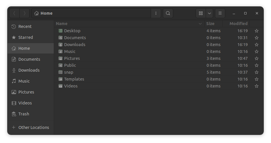This screenshot has width=271, height=143.
Task: Click the Music note icon in sidebar
Action: 14,81
